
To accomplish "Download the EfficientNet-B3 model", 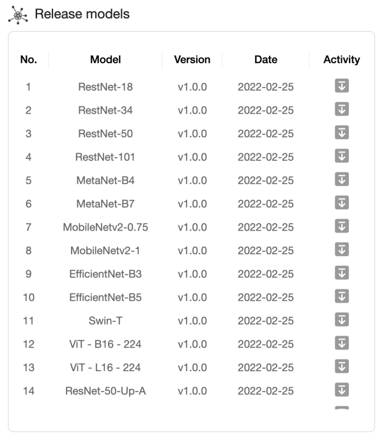I will 342,273.
